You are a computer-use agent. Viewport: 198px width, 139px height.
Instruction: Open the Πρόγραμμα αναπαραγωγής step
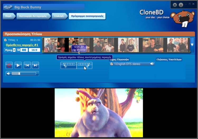tap(87, 16)
